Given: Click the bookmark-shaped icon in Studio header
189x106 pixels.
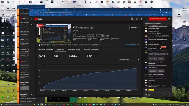Looking at the screenshot, I should pos(141,19).
